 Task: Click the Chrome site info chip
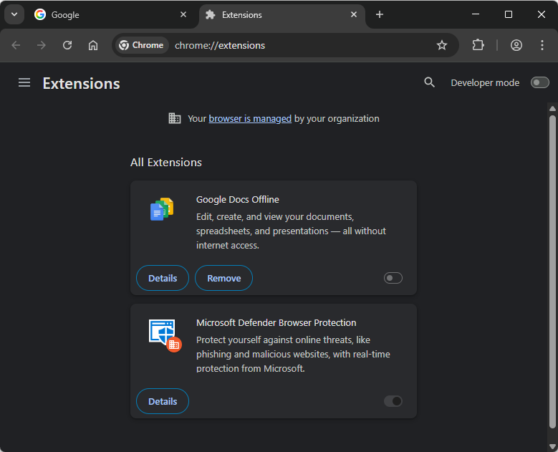coord(141,45)
